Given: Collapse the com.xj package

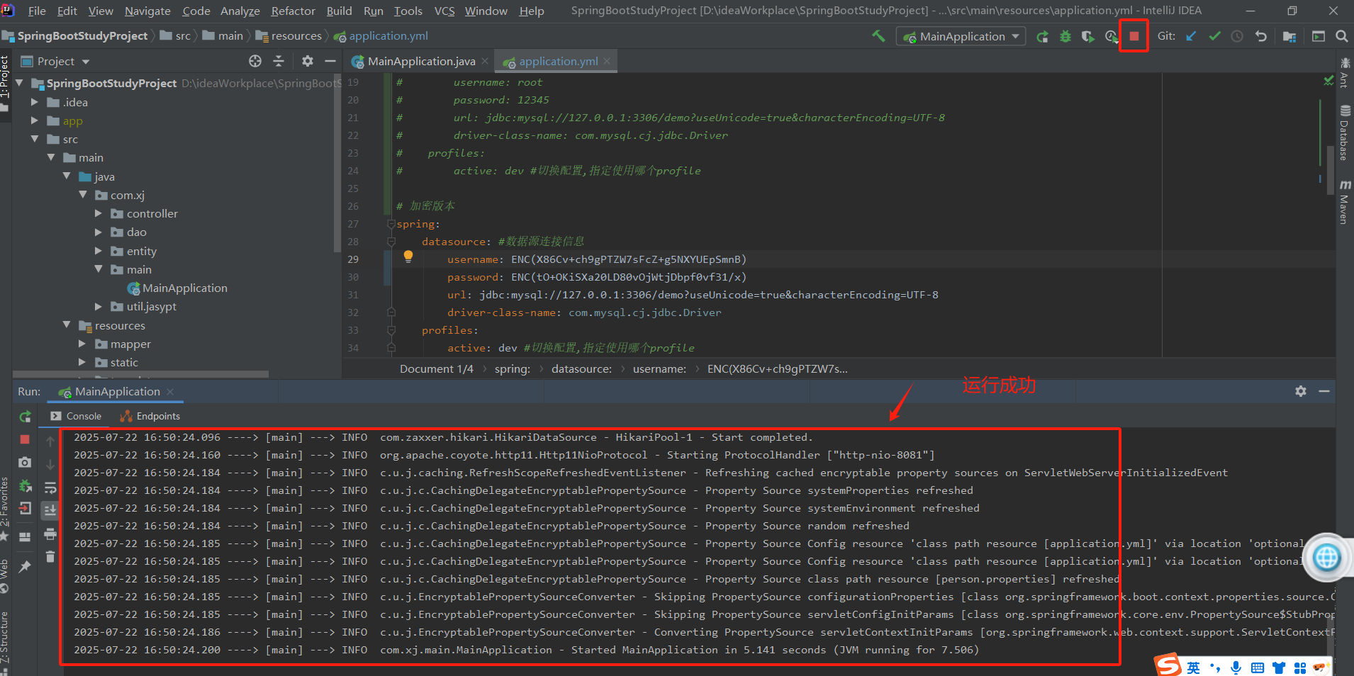Looking at the screenshot, I should tap(82, 194).
